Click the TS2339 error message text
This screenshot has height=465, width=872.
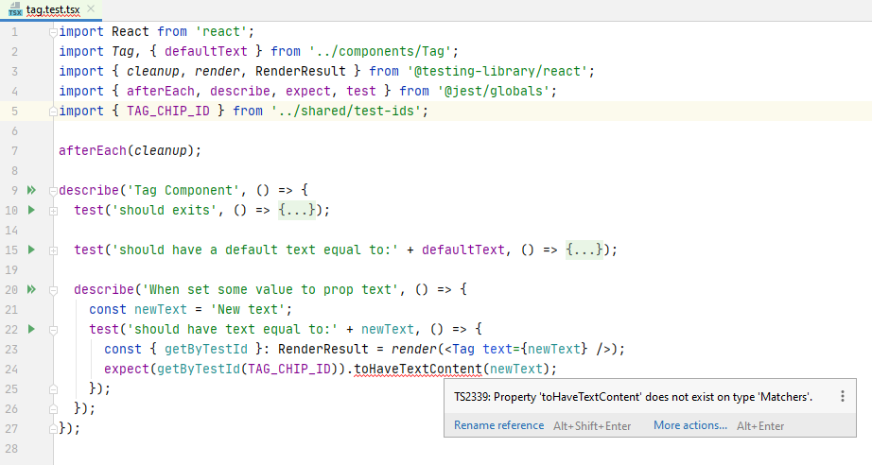633,397
